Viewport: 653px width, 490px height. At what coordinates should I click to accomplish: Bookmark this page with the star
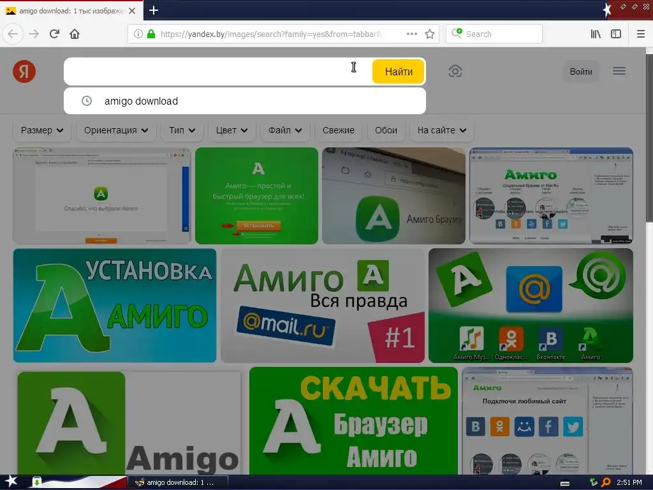(x=430, y=34)
